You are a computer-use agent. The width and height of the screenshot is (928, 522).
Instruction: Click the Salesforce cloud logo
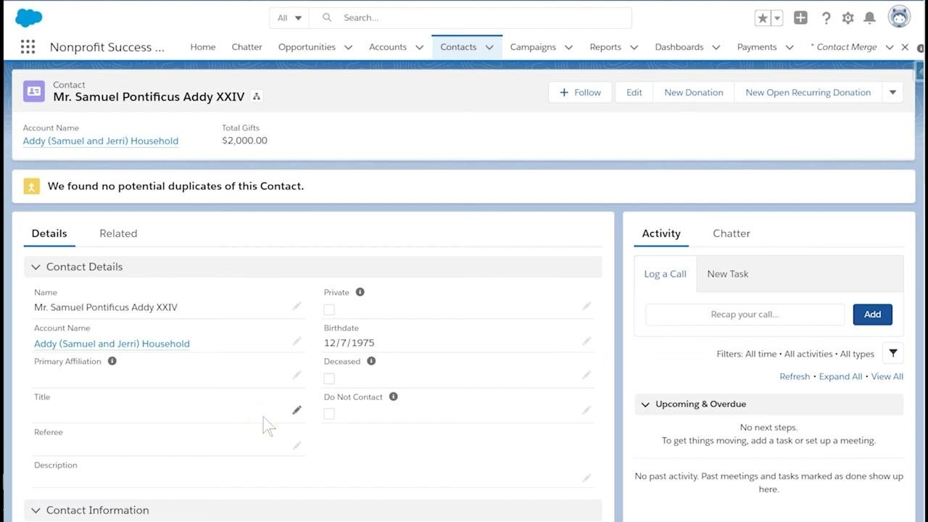pos(29,17)
